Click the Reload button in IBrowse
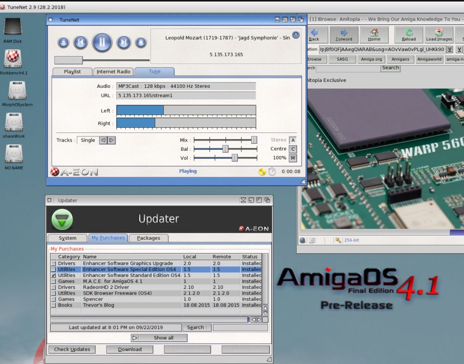The width and height of the screenshot is (464, 364). tap(409, 35)
